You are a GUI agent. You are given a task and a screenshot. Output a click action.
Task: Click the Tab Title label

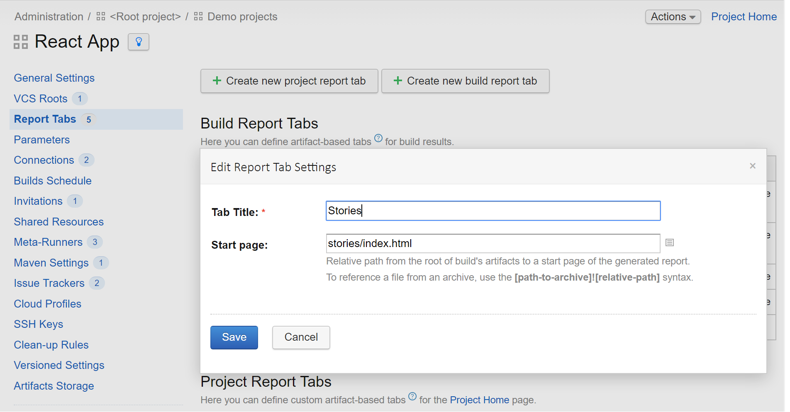tap(235, 212)
